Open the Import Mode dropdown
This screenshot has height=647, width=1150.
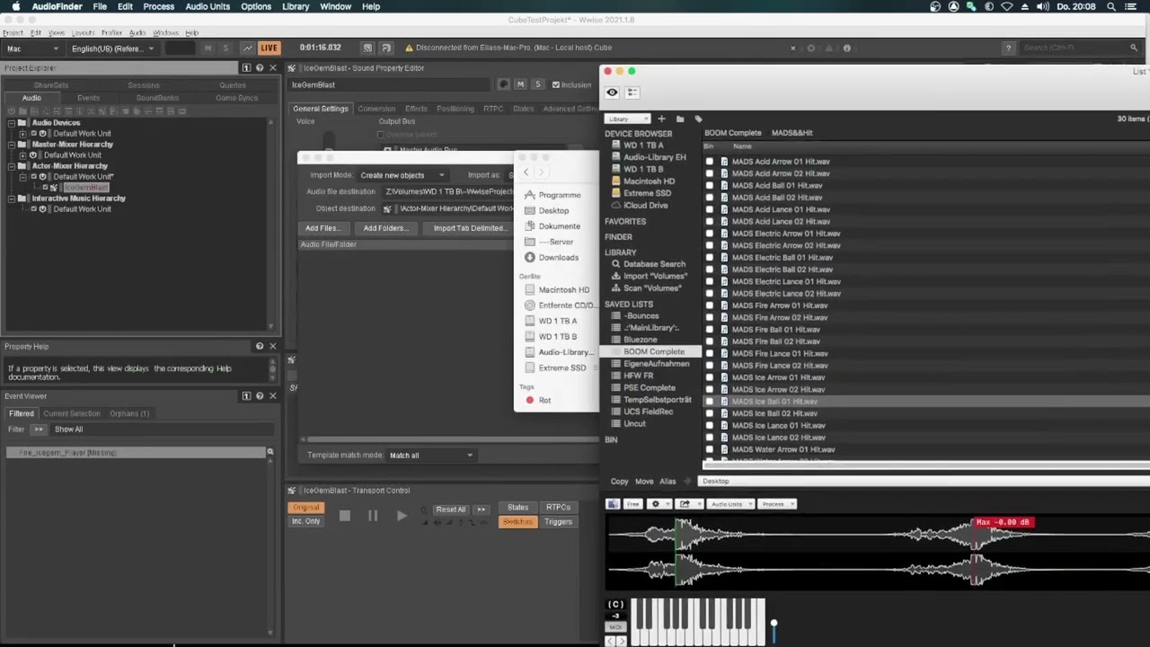pyautogui.click(x=402, y=175)
